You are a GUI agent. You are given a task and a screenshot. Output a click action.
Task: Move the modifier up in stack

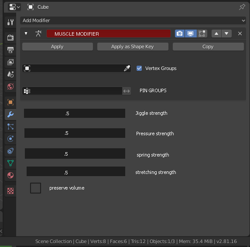(216, 33)
